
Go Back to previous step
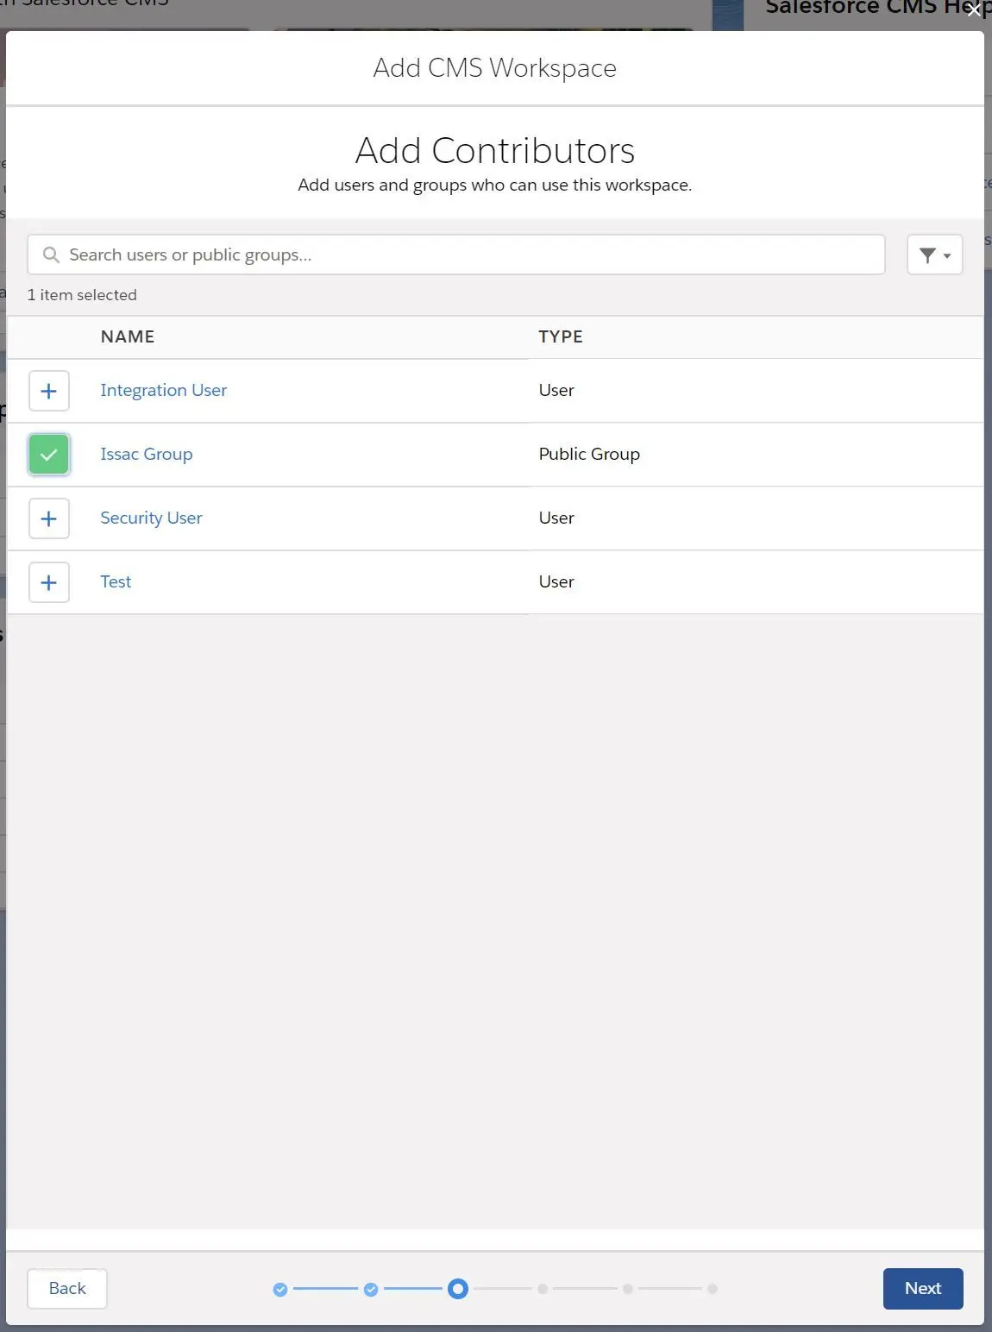(67, 1288)
